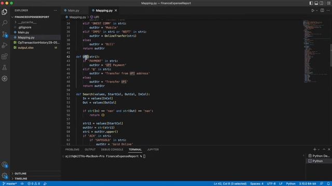Screen dimensions: 332x186
Task: Select Python De... terminal entry
Action: click(x=319, y=156)
